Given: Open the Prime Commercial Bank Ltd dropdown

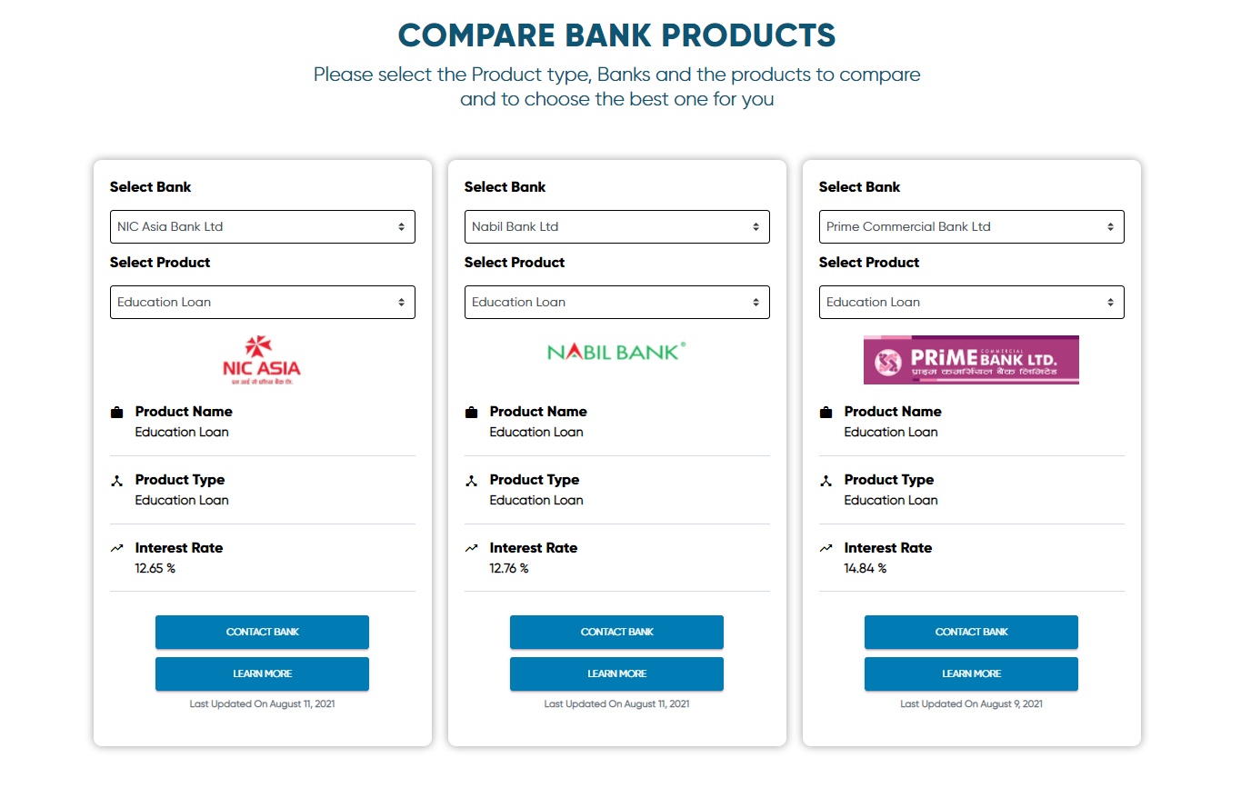Looking at the screenshot, I should point(972,227).
